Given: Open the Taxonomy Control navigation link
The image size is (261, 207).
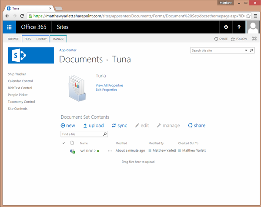Looking at the screenshot, I should point(21,102).
